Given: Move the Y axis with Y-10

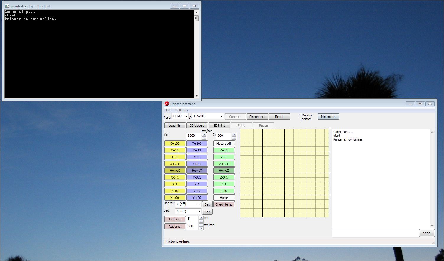Looking at the screenshot, I should coord(197,191).
